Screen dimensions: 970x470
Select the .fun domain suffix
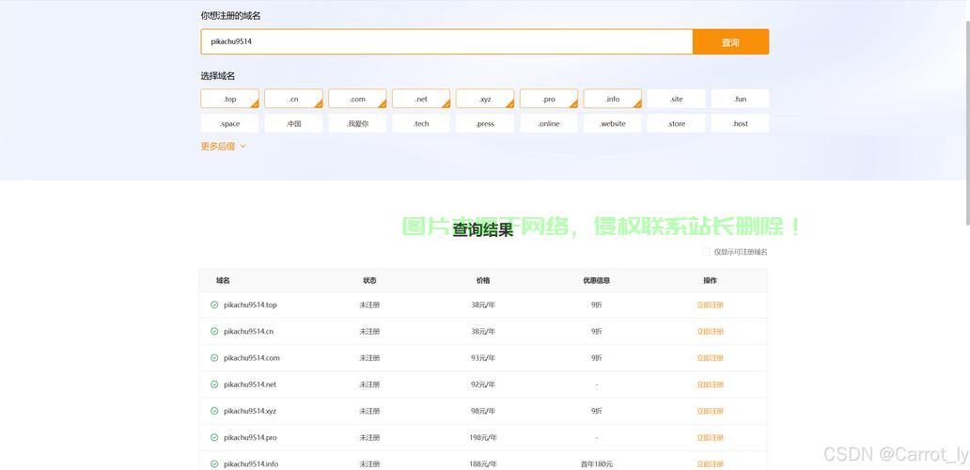click(x=740, y=99)
